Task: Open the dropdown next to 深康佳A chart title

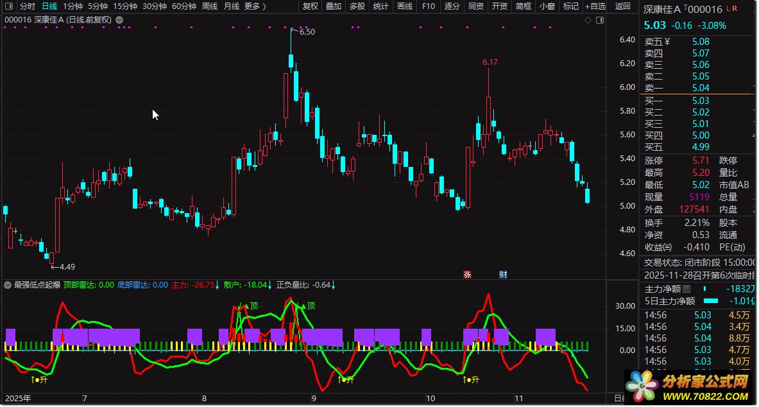Action: tap(119, 20)
